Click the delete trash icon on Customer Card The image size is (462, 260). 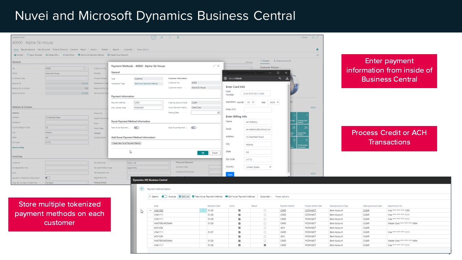178,37
